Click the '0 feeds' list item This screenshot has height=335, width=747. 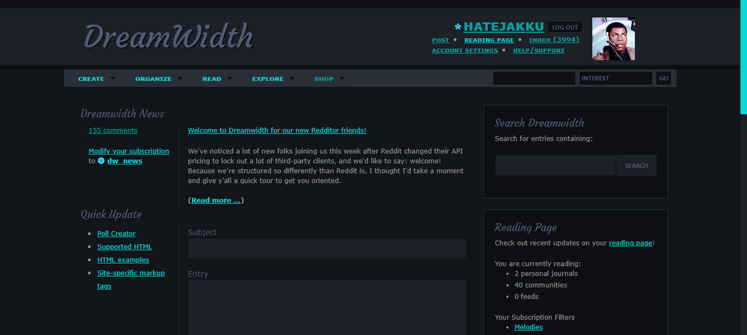pyautogui.click(x=527, y=296)
